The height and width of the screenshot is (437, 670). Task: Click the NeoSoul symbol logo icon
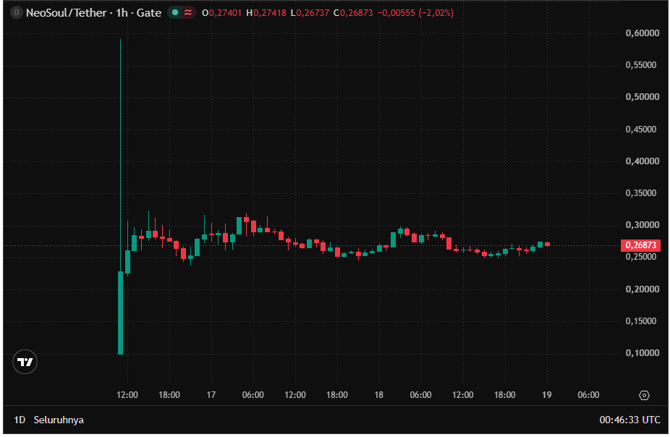coord(16,13)
